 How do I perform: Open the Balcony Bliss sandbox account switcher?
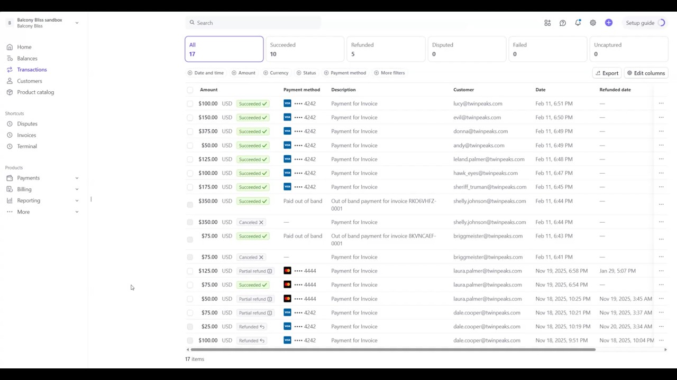pyautogui.click(x=42, y=23)
